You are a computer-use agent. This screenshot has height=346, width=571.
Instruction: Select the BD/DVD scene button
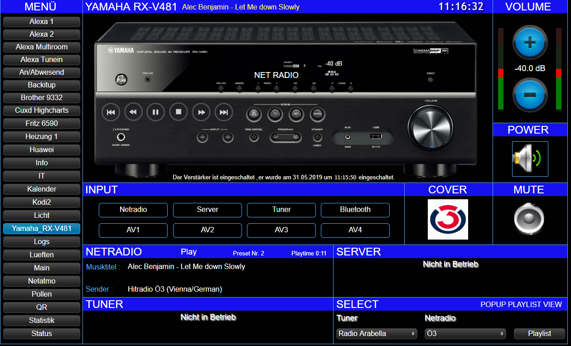click(254, 114)
